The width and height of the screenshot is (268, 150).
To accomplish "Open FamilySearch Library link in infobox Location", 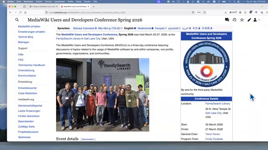I will pyautogui.click(x=218, y=103).
